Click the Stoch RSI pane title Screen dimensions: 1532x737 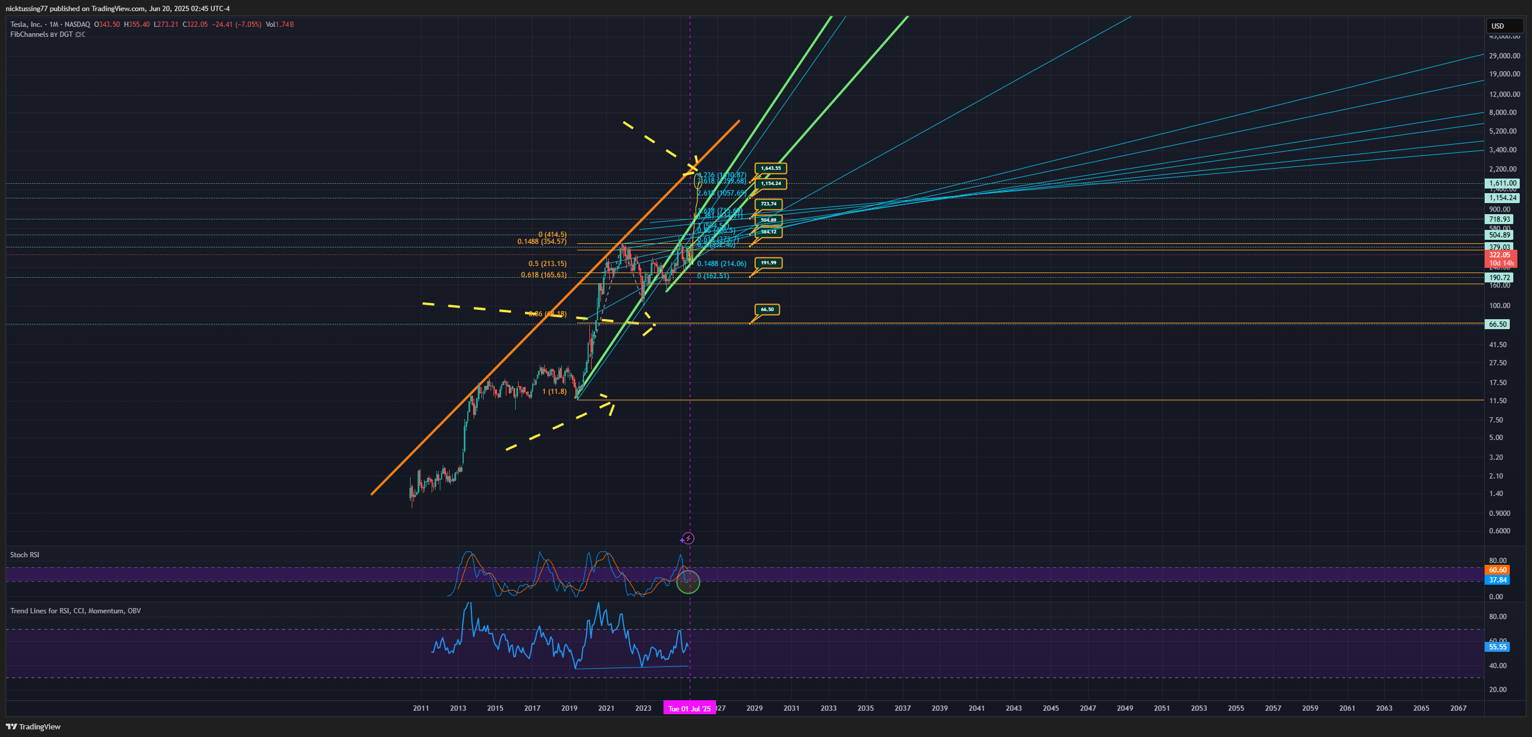[25, 554]
